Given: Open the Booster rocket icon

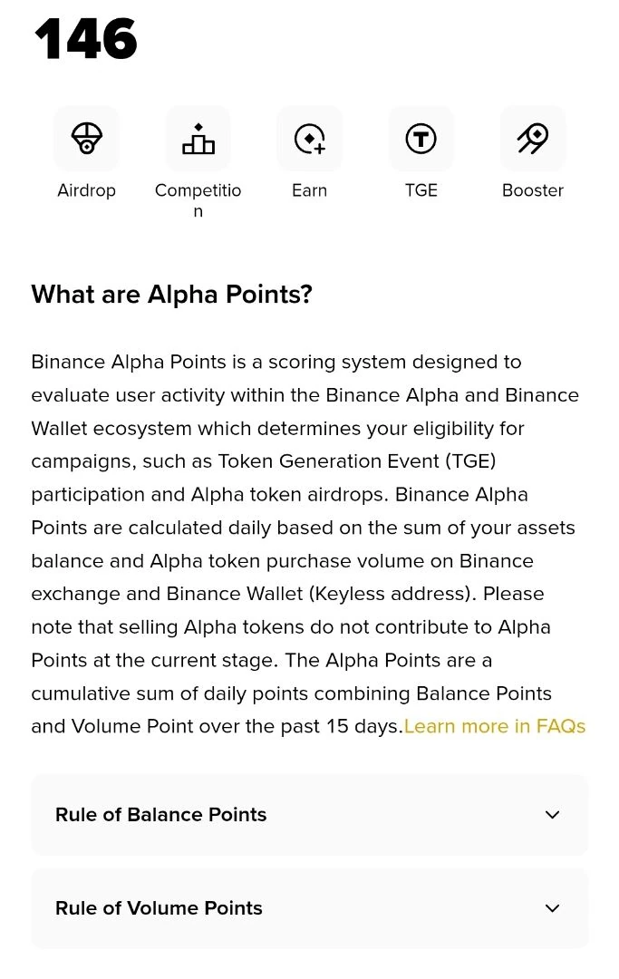Looking at the screenshot, I should coord(533,138).
